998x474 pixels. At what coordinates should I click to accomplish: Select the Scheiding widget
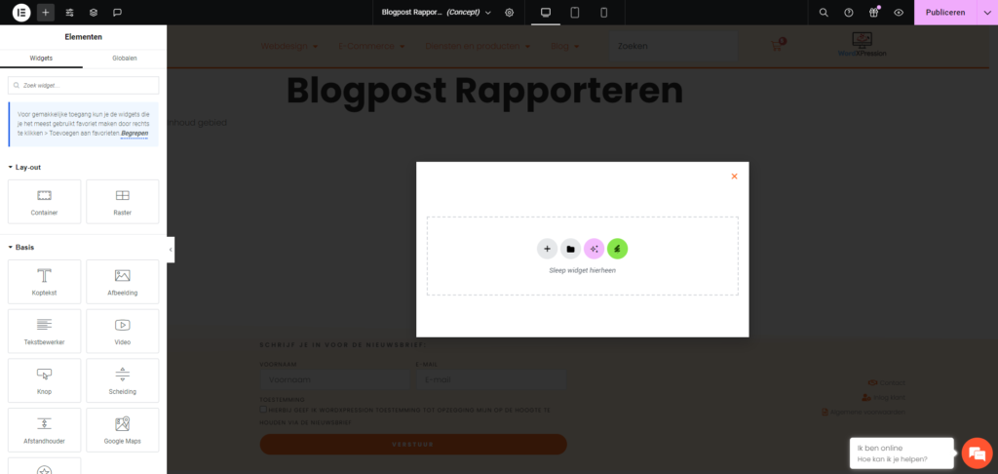pyautogui.click(x=123, y=380)
